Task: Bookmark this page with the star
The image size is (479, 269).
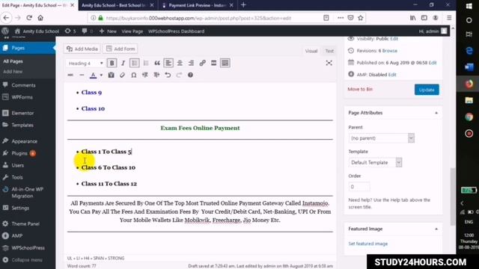Action: click(361, 18)
